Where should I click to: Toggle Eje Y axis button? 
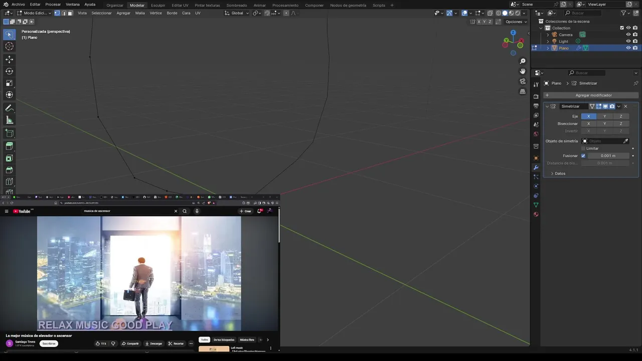pos(604,116)
